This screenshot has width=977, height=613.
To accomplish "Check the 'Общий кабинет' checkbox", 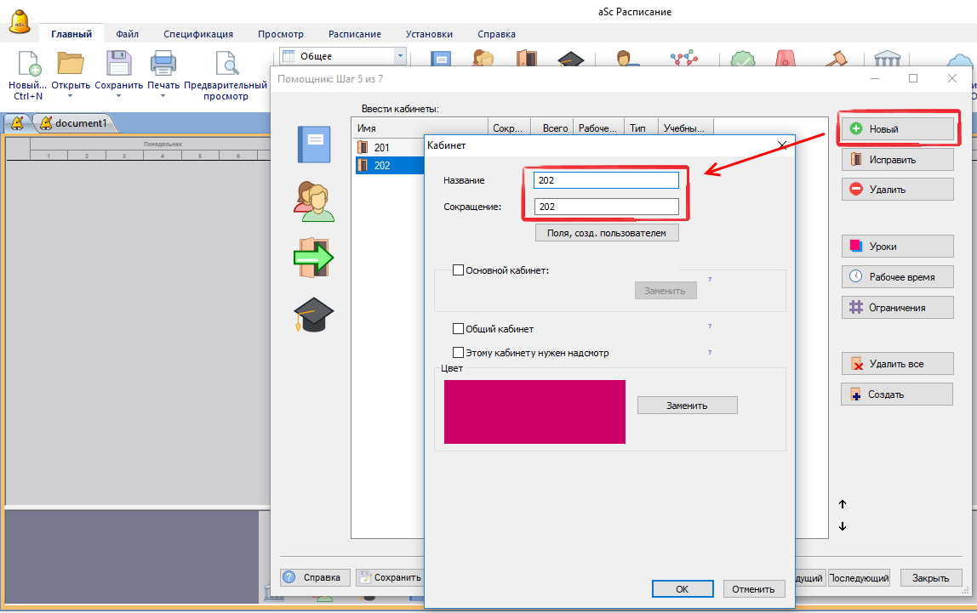I will point(458,329).
